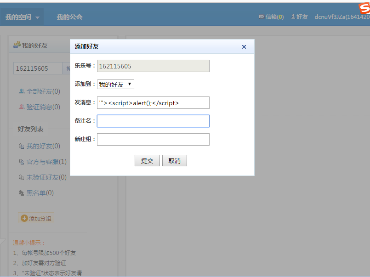Click the 温馨小提示 tips heading
This screenshot has width=370, height=277.
(29, 243)
